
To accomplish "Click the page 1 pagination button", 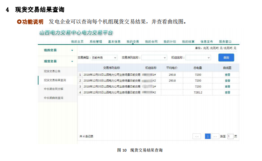I will (208, 136).
